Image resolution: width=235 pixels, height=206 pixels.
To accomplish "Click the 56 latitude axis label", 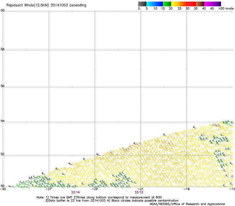I will tap(3, 86).
